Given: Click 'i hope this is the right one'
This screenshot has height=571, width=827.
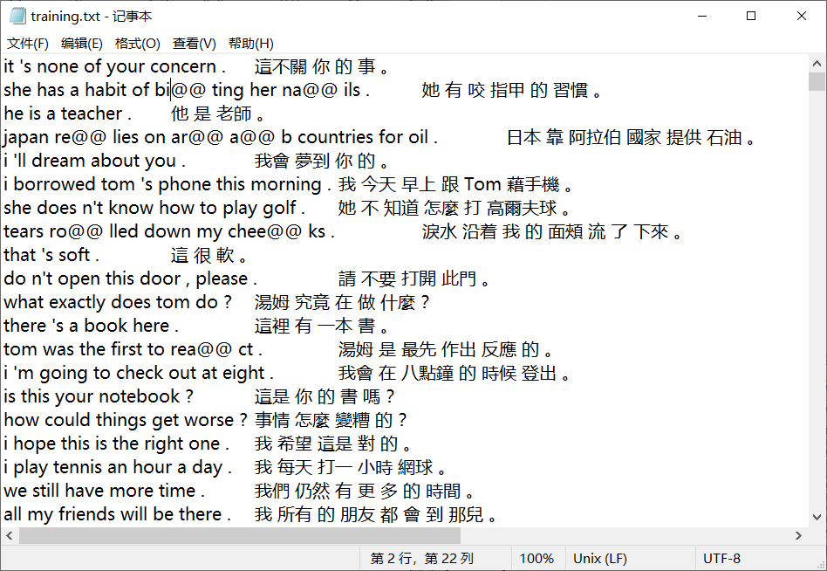Looking at the screenshot, I should (x=112, y=444).
